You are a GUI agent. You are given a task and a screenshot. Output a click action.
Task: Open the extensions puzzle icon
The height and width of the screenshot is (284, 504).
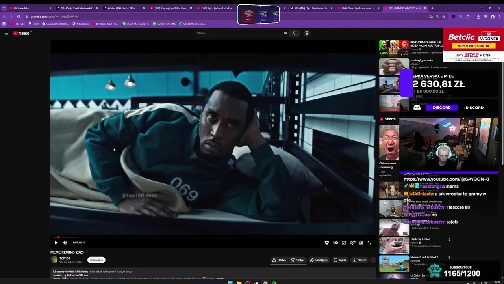pyautogui.click(x=468, y=17)
